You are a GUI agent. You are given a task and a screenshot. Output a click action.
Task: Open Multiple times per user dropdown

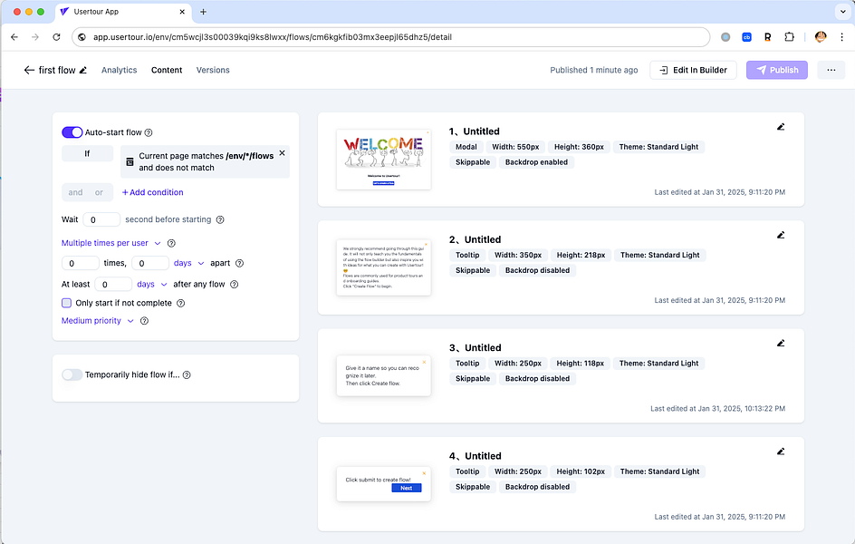coord(111,243)
